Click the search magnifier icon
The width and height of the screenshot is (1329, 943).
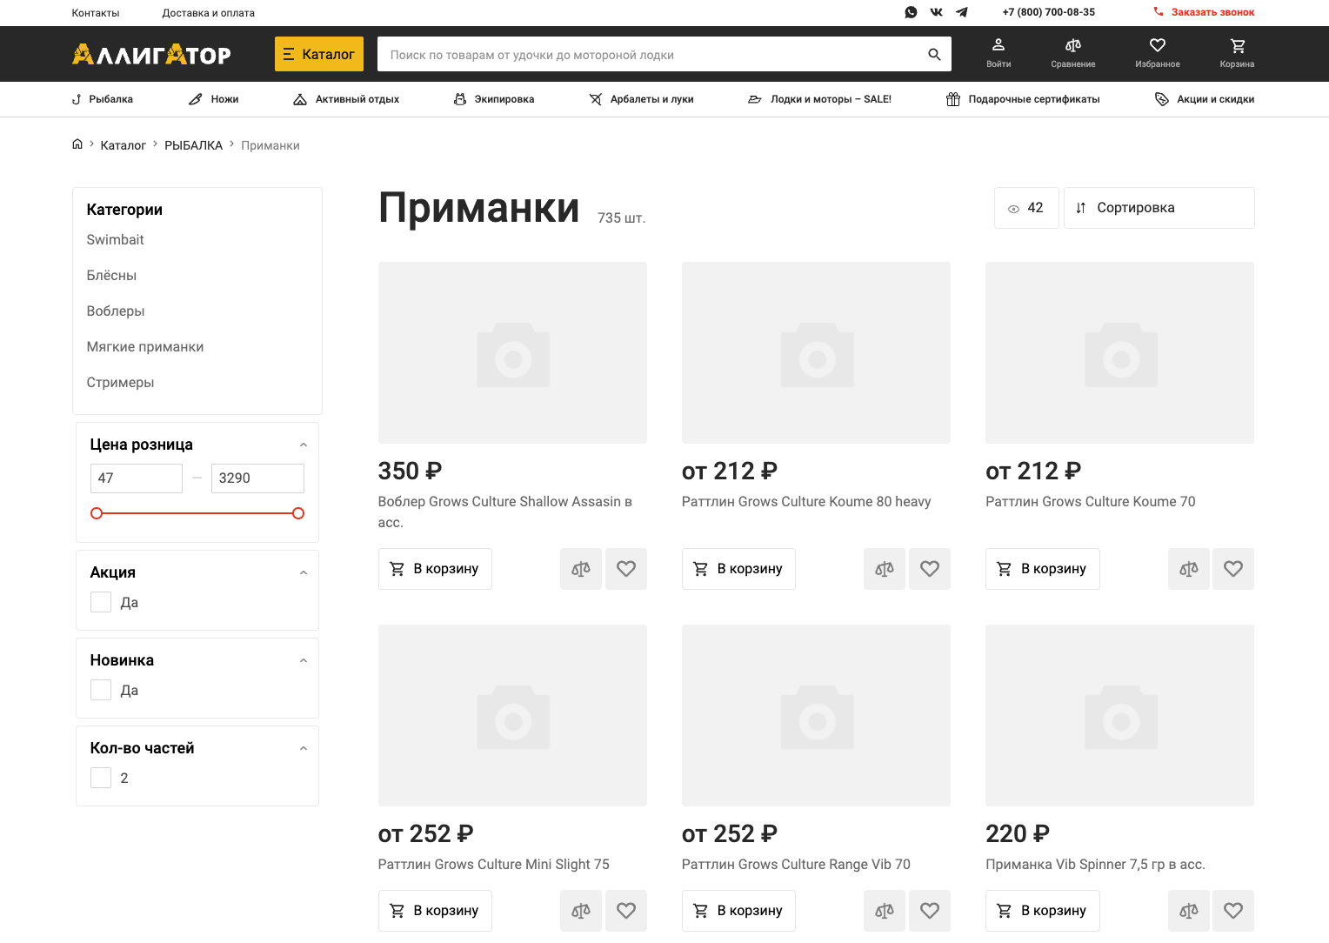[x=934, y=54]
